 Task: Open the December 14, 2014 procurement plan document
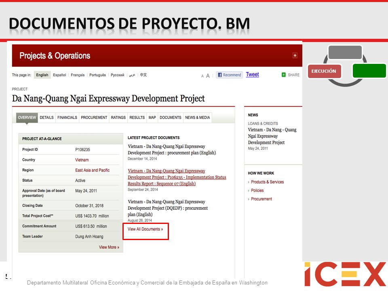coord(172,150)
